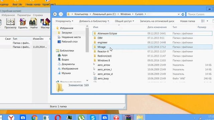
Task: Click the Forward arrow in Explorer
Action: (61, 14)
